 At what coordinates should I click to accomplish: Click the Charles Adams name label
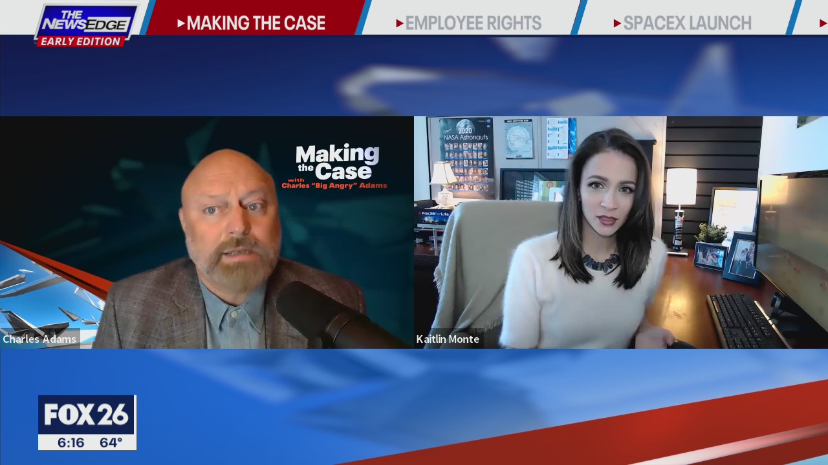[39, 339]
